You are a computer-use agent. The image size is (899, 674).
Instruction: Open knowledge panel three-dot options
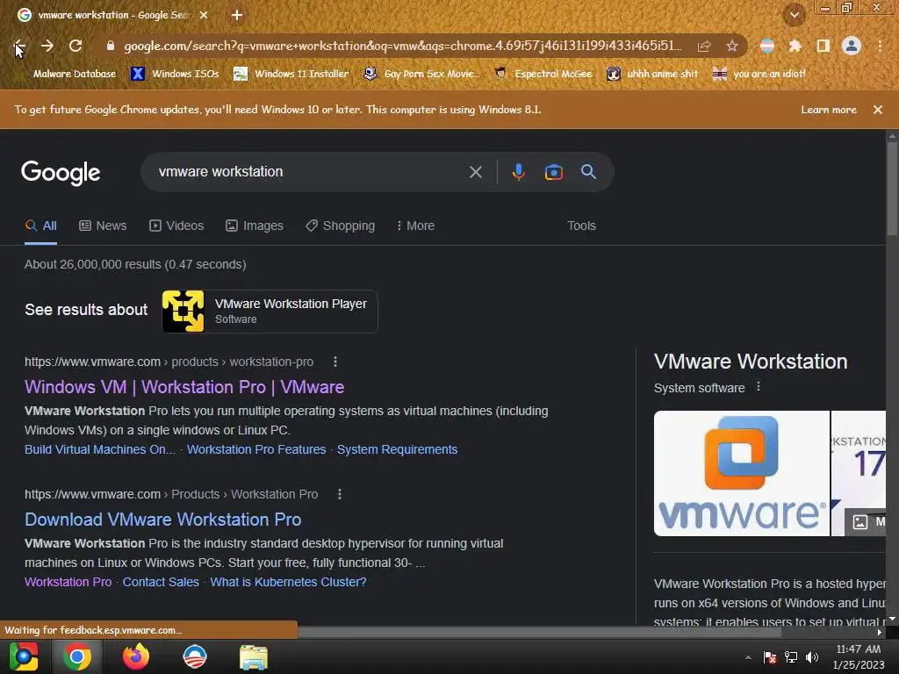click(759, 387)
